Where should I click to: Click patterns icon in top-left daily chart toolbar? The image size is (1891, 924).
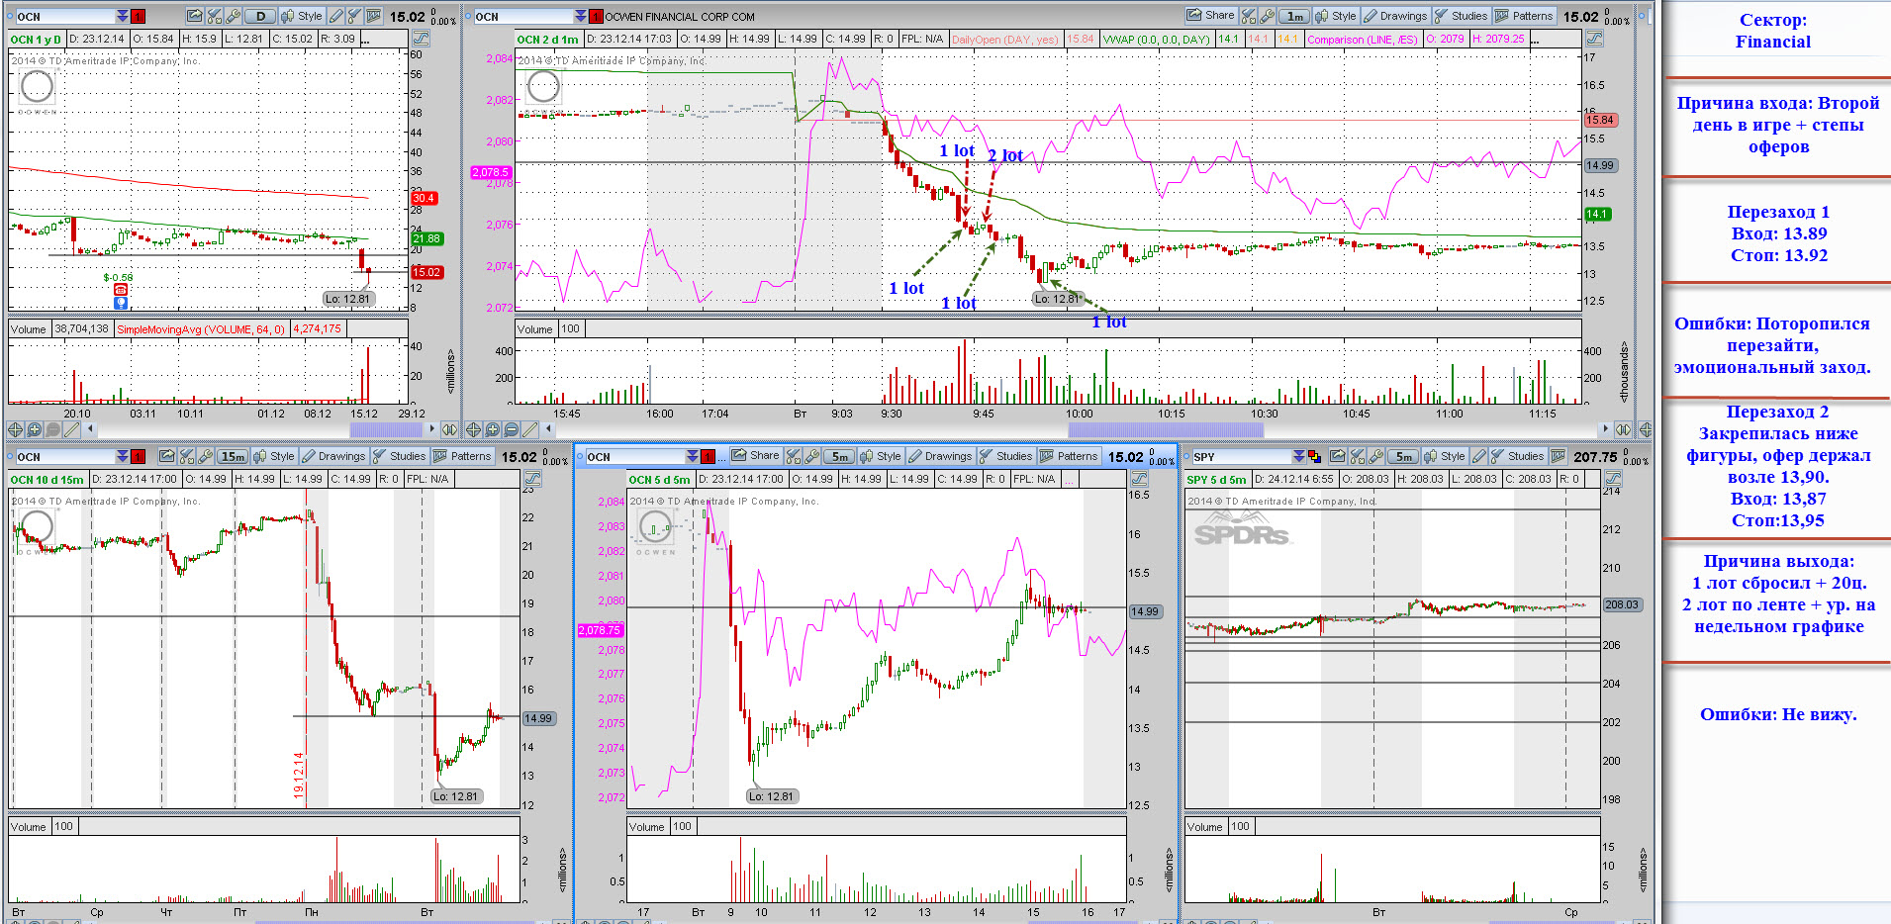coord(373,16)
